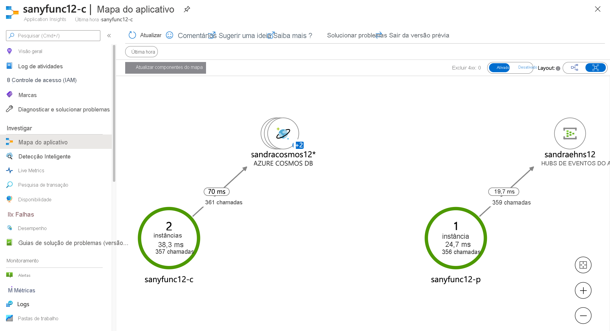Viewport: 610px width, 331px height.
Task: Click the Pesquisar input field
Action: point(53,36)
